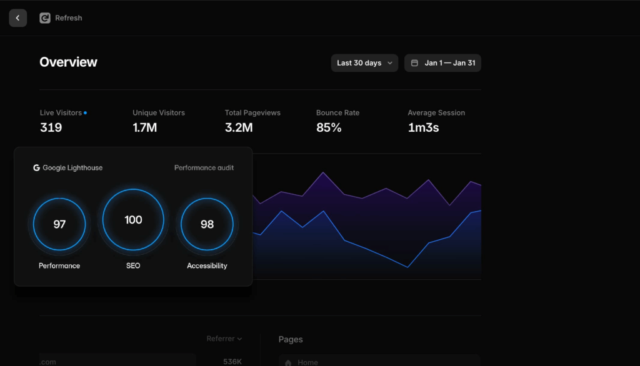Viewport: 640px width, 366px height.
Task: Open the Last 30 days dropdown
Action: coord(364,63)
